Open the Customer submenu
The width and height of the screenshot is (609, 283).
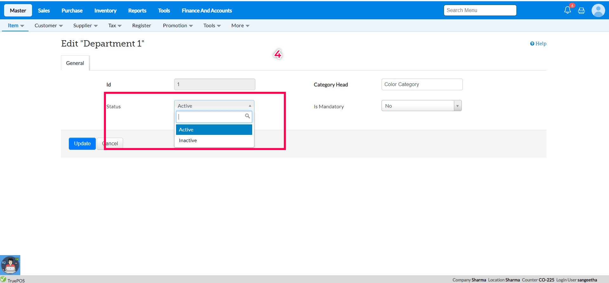click(49, 26)
